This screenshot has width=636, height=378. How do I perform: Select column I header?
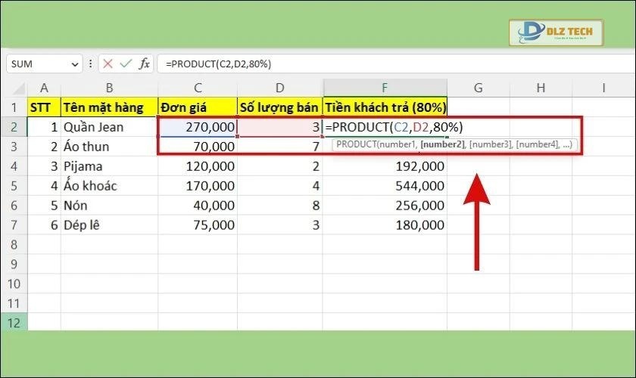(x=603, y=88)
